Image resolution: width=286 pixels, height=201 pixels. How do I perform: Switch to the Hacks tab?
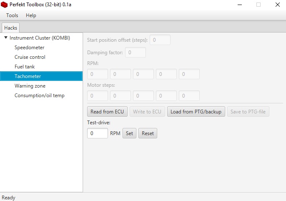coord(10,28)
